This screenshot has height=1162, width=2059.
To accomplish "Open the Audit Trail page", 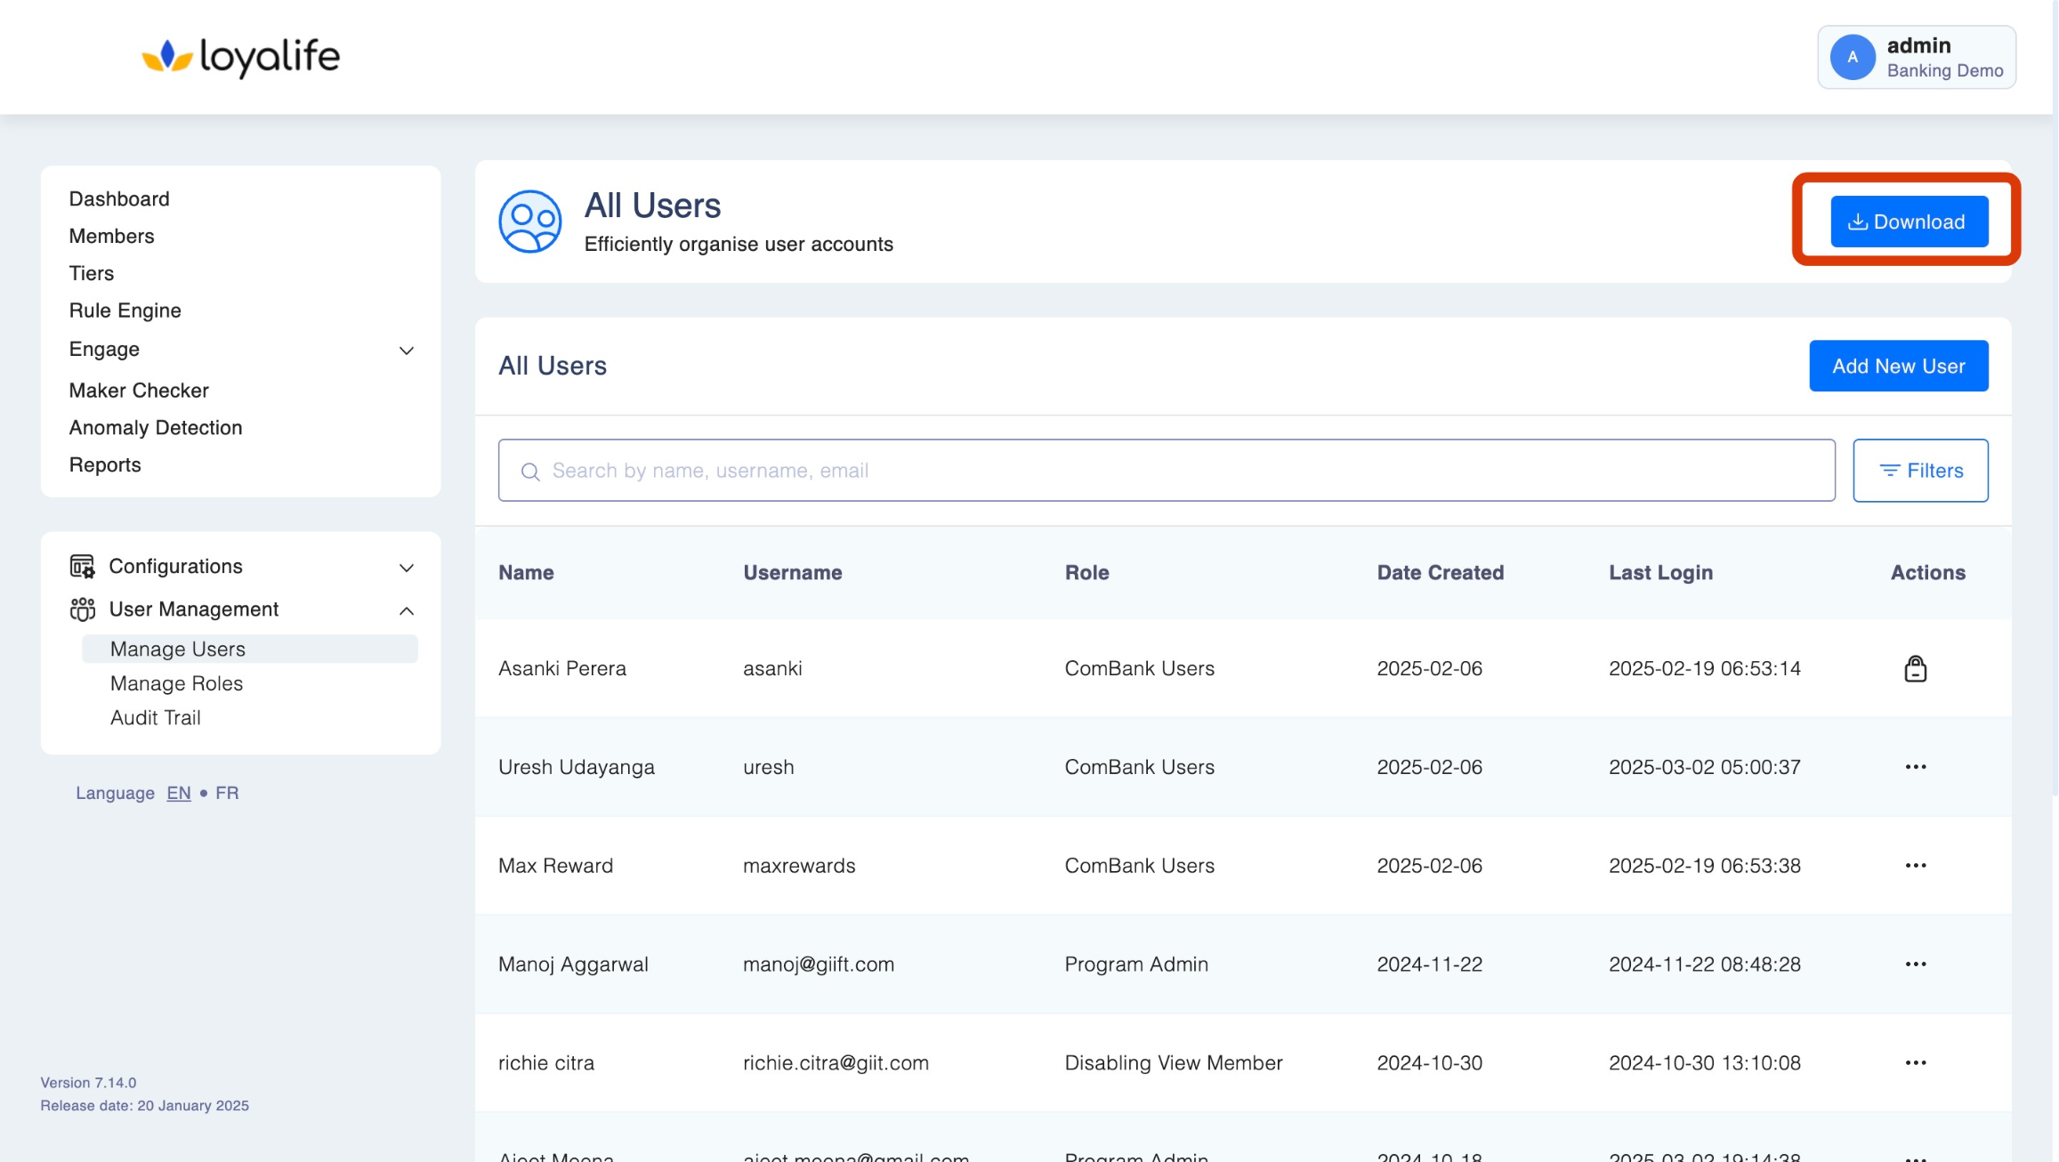I will [155, 717].
